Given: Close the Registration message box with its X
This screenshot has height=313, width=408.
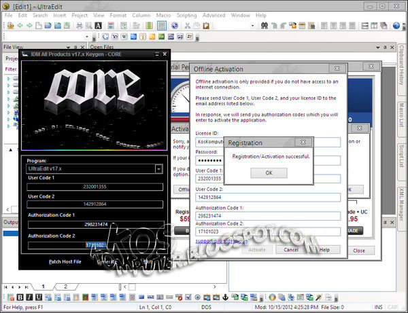Looking at the screenshot, I should tap(303, 142).
